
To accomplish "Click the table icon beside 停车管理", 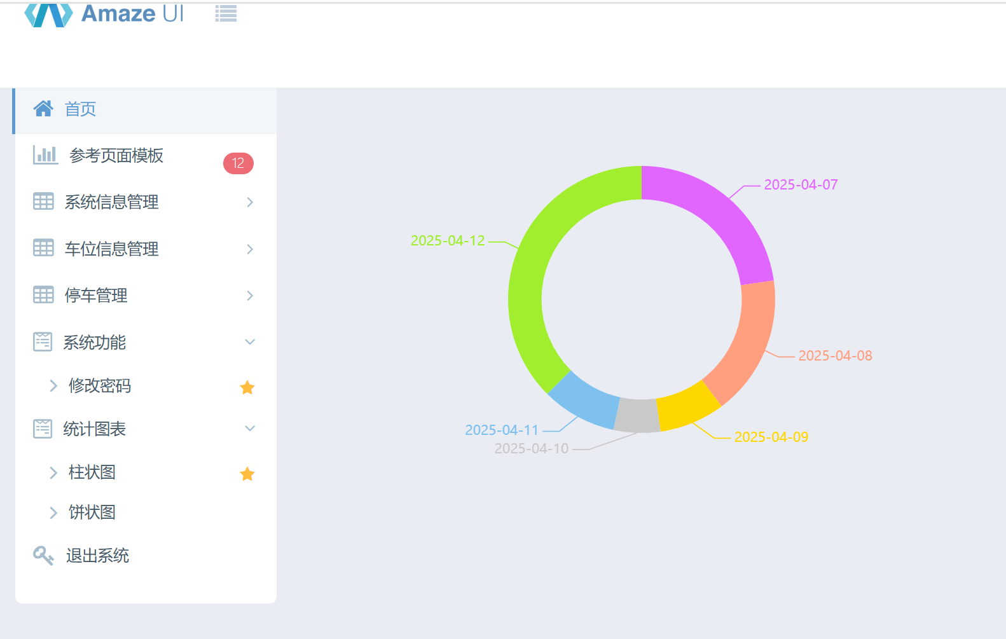I will [43, 295].
